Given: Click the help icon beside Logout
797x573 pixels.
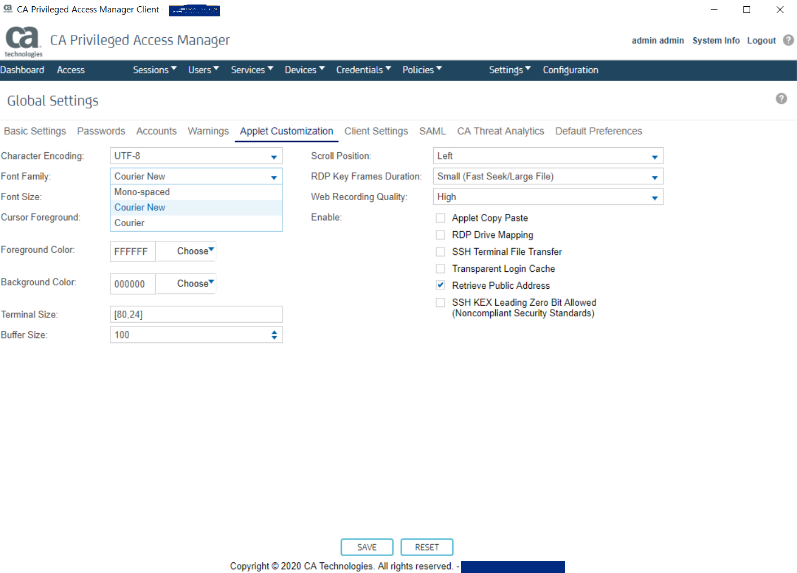Looking at the screenshot, I should (788, 40).
